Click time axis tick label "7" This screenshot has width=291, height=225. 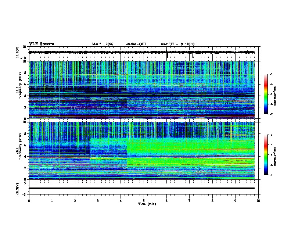(190, 201)
